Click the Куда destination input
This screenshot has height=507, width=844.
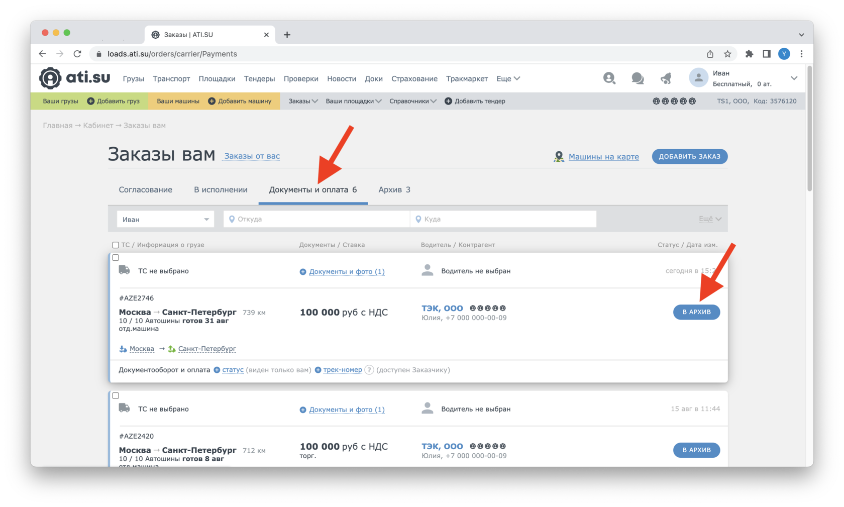[503, 219]
